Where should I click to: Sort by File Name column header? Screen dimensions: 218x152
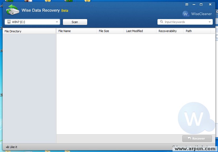pyautogui.click(x=76, y=31)
